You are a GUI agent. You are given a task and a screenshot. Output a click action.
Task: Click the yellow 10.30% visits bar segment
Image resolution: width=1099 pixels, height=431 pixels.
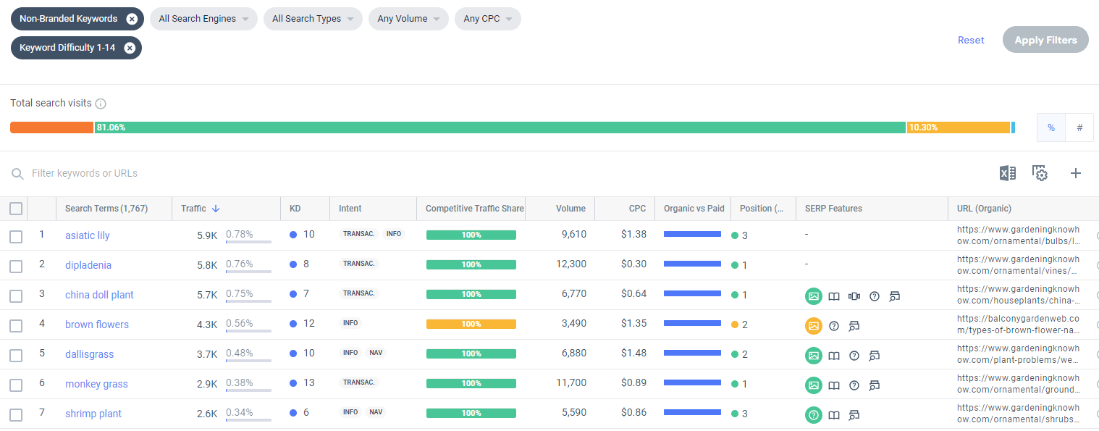pyautogui.click(x=959, y=127)
